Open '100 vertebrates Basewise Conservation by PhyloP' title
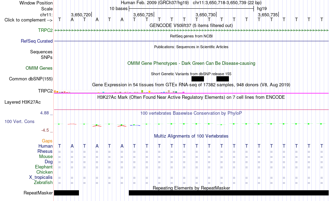 (x=191, y=113)
